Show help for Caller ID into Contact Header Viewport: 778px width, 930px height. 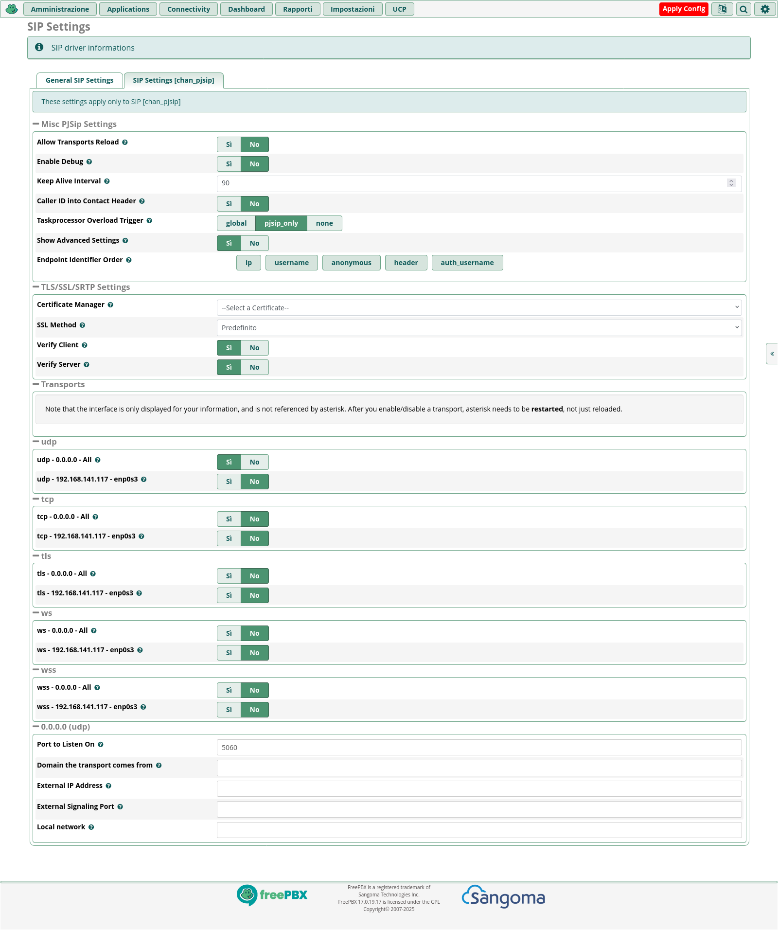142,201
